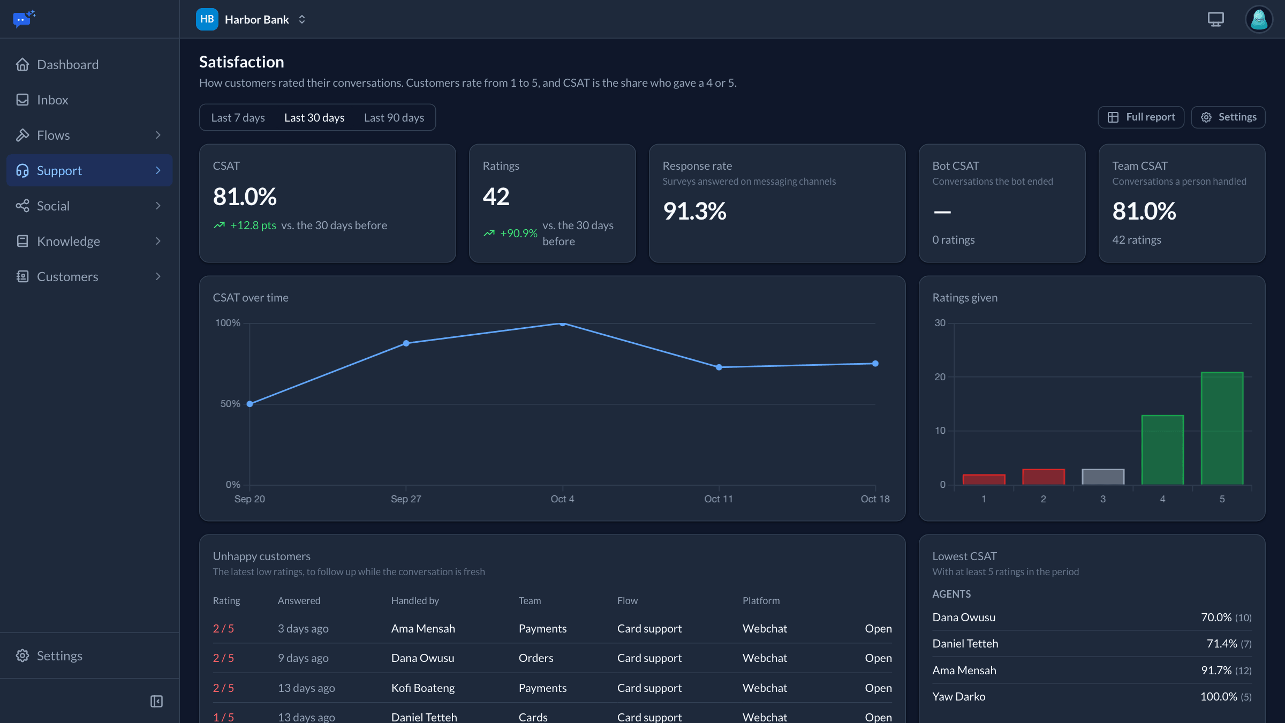Image resolution: width=1285 pixels, height=723 pixels.
Task: Expand the Social submenu chevron
Action: point(158,206)
